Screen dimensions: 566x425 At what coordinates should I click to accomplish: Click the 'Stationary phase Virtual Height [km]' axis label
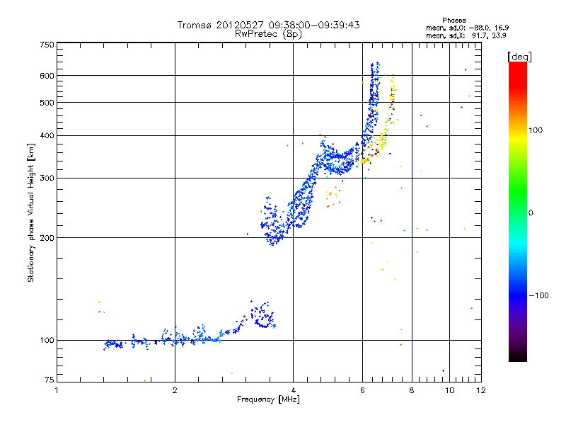pos(31,212)
